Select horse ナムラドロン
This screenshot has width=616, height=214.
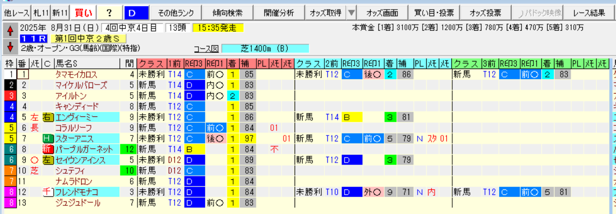click(x=74, y=182)
